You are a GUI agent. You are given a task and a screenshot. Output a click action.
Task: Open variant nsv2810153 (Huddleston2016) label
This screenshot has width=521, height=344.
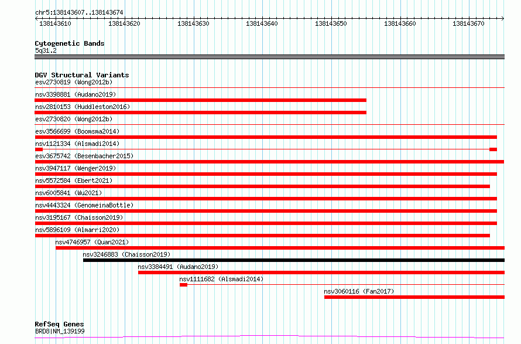click(83, 107)
